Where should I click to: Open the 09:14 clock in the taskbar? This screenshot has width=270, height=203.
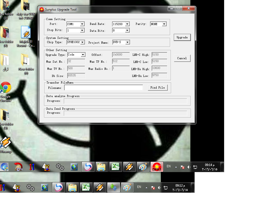pyautogui.click(x=210, y=167)
